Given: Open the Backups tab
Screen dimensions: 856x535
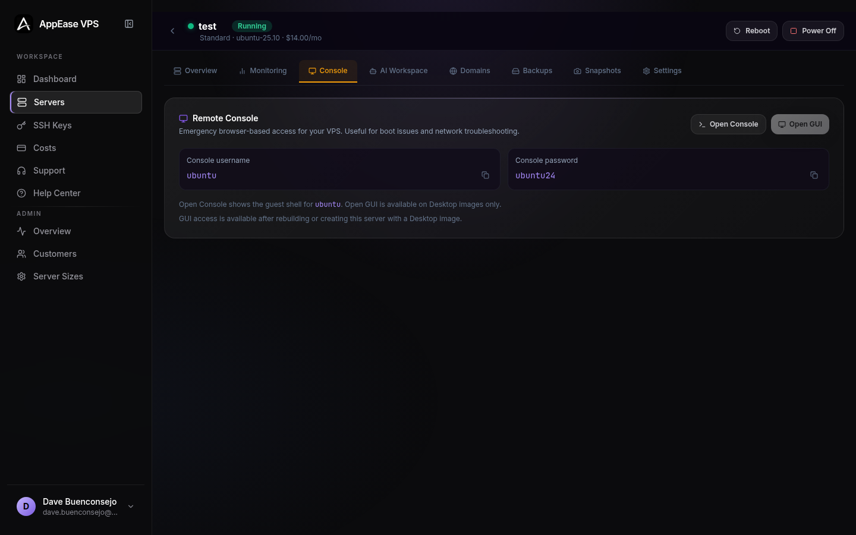Looking at the screenshot, I should [x=532, y=71].
